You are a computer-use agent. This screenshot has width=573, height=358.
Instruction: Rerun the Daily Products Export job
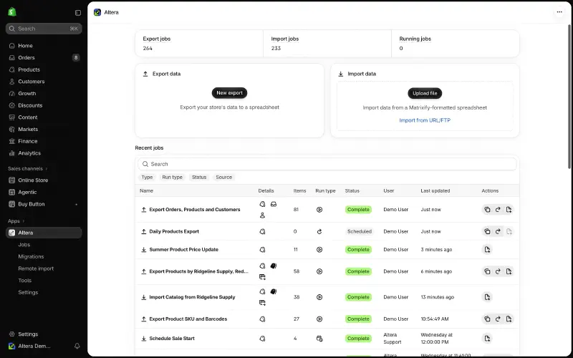pos(498,231)
